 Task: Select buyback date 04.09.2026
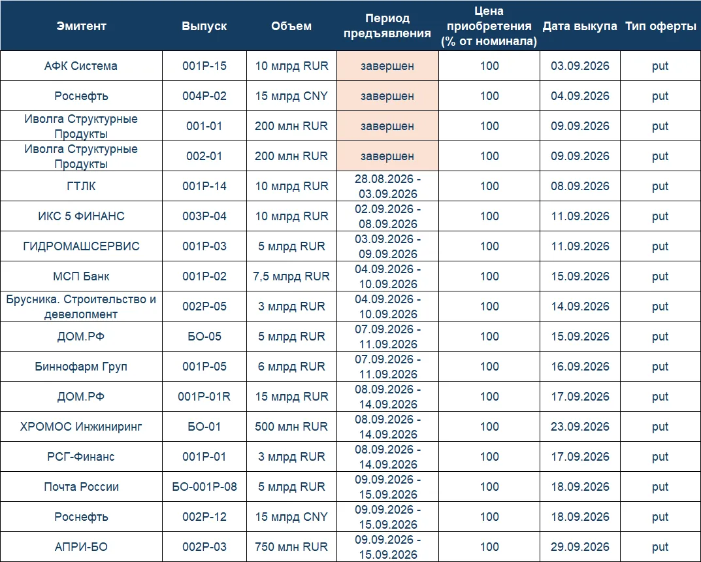[x=580, y=95]
